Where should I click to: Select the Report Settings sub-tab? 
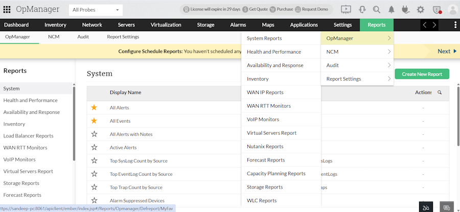pos(123,37)
